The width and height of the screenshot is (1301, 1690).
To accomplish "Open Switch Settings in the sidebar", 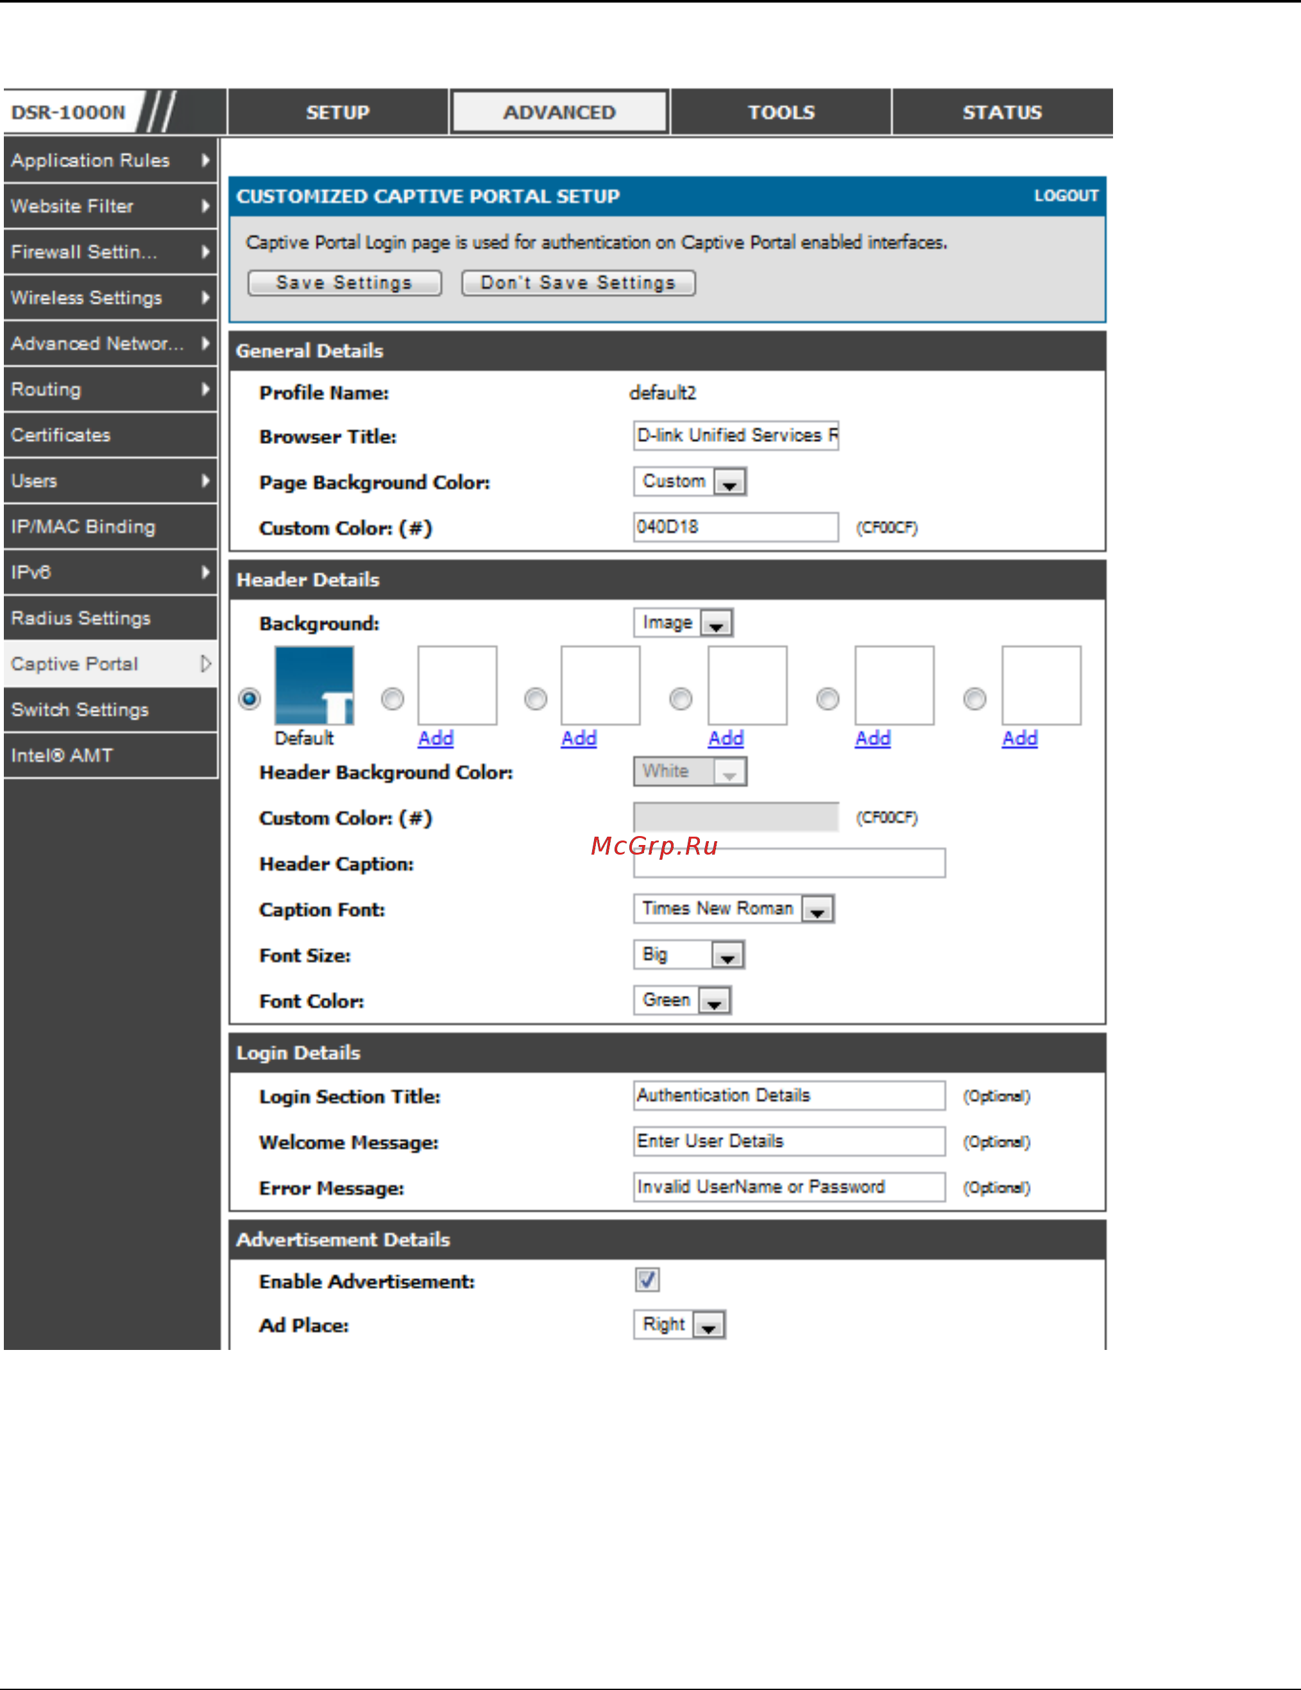I will coord(110,710).
